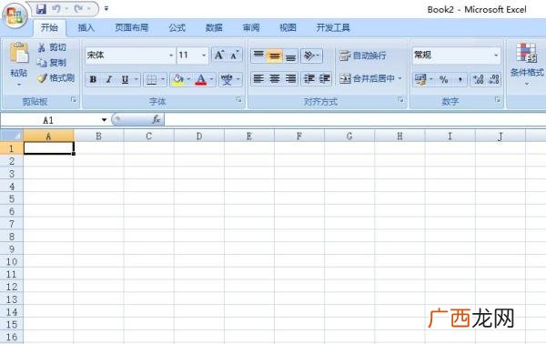546x344 pixels.
Task: Open the font size 11 dropdown
Action: coord(204,55)
